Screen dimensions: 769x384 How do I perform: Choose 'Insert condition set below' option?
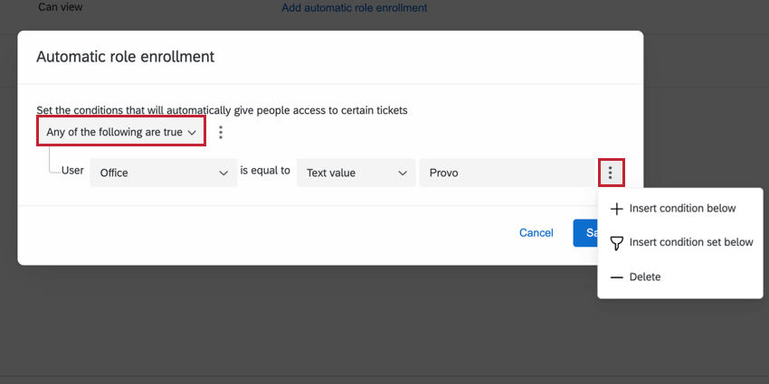click(x=690, y=242)
